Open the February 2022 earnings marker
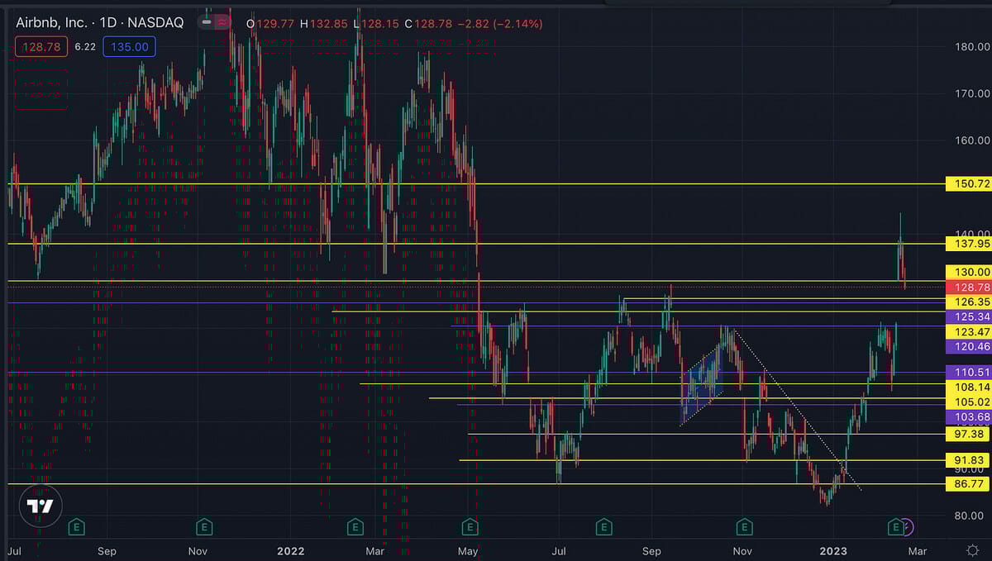Image resolution: width=992 pixels, height=561 pixels. point(355,525)
